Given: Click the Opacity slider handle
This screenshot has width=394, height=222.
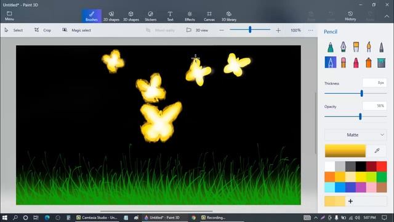Looking at the screenshot, I should [360, 117].
